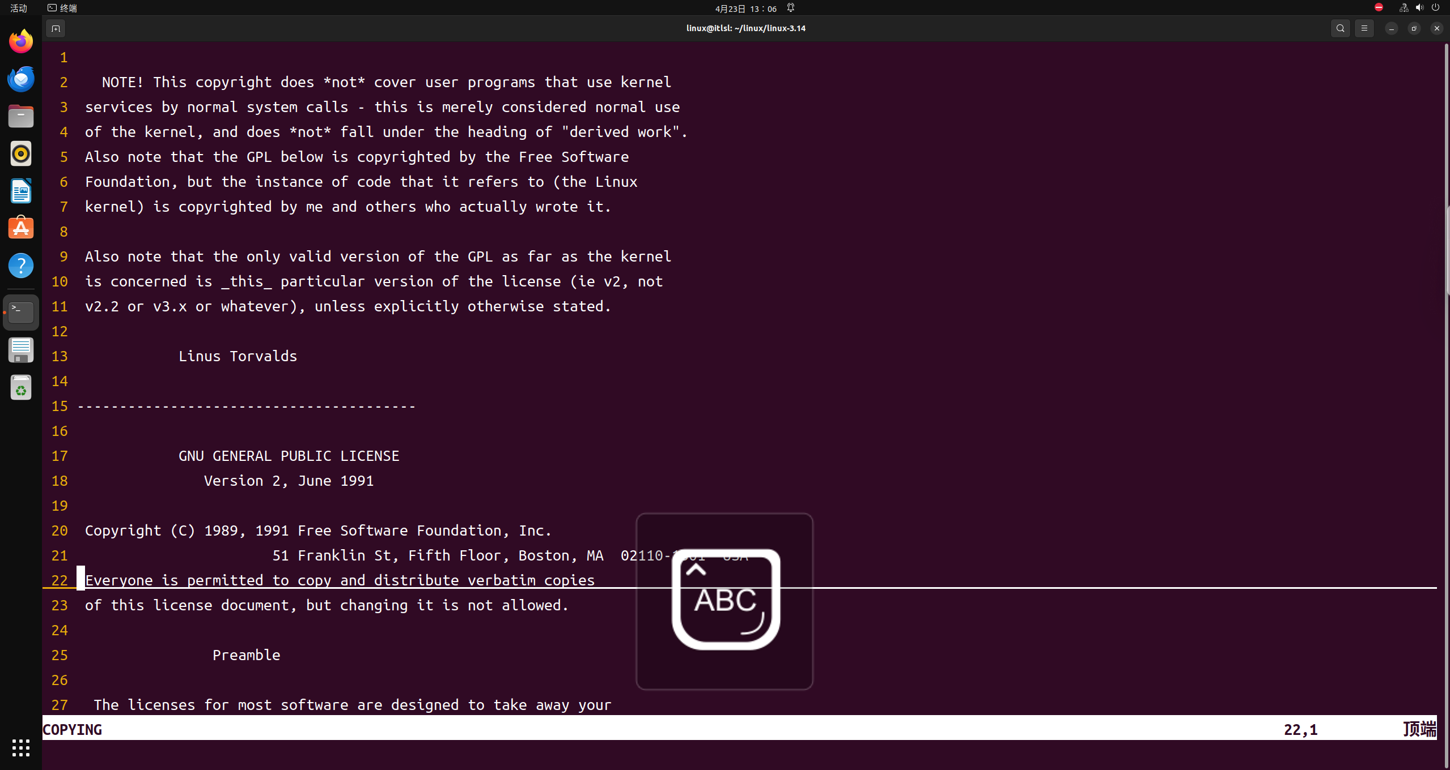Click the date and time clock
The image size is (1450, 770).
click(745, 8)
